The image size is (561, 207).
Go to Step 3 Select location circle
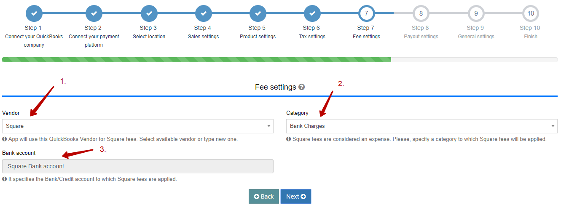click(149, 13)
